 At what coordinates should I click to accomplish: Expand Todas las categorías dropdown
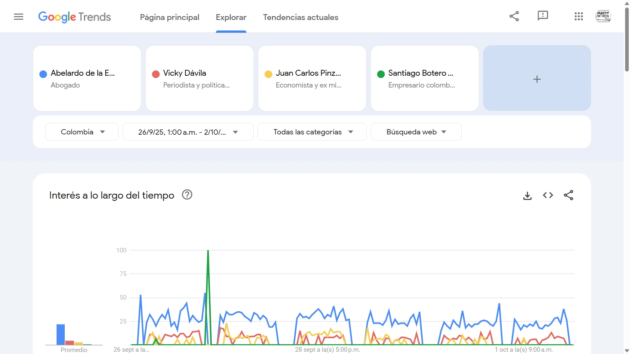tap(312, 132)
